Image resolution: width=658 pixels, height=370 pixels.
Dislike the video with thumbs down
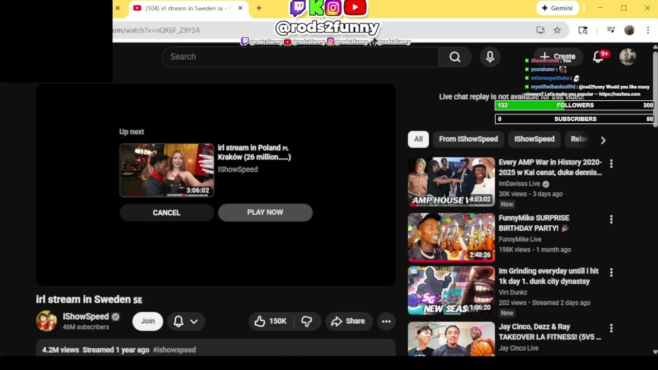pos(307,321)
